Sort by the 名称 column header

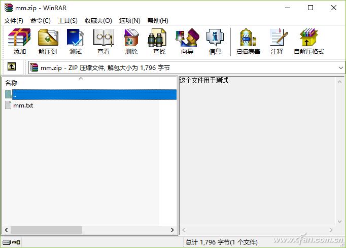81,83
